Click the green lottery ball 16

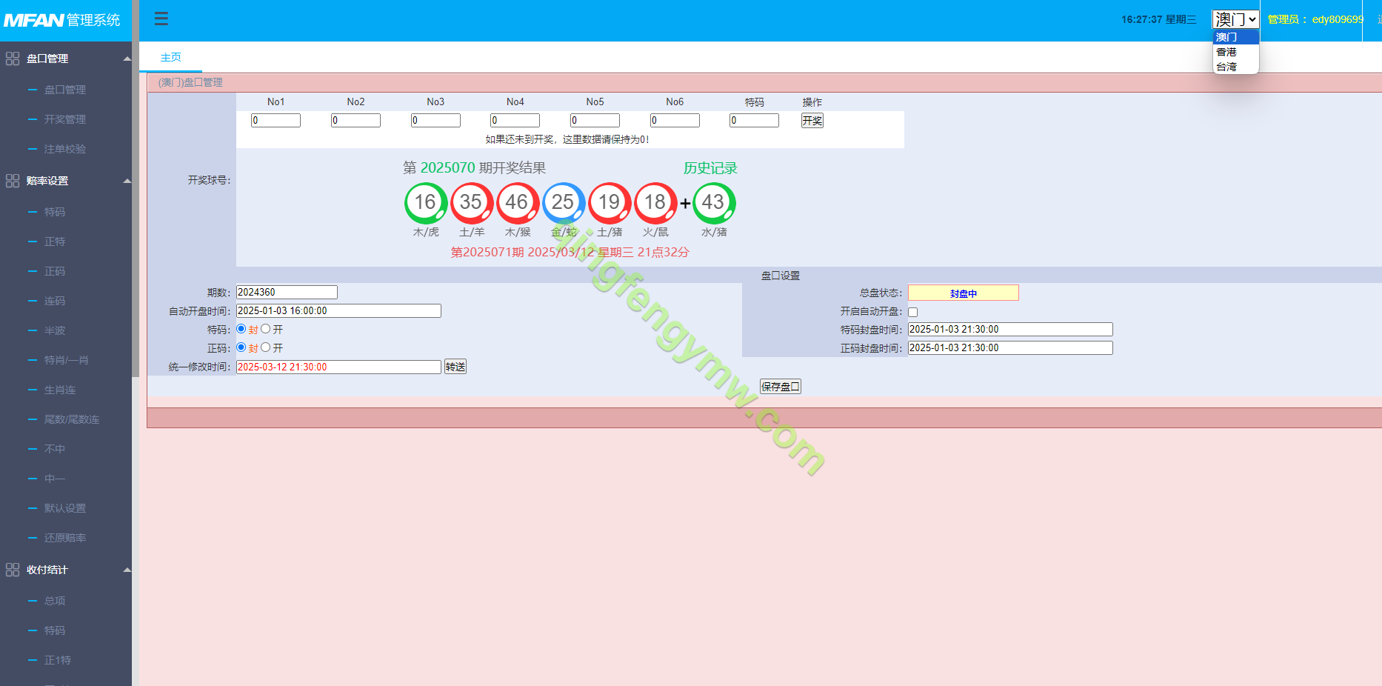tap(425, 202)
